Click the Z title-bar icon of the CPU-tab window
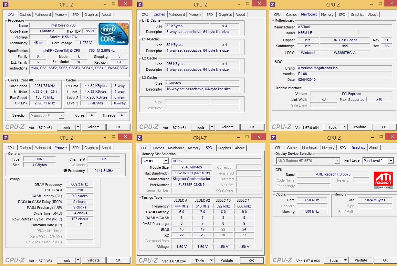Viewport: 397px width, 266px height. point(5,5)
